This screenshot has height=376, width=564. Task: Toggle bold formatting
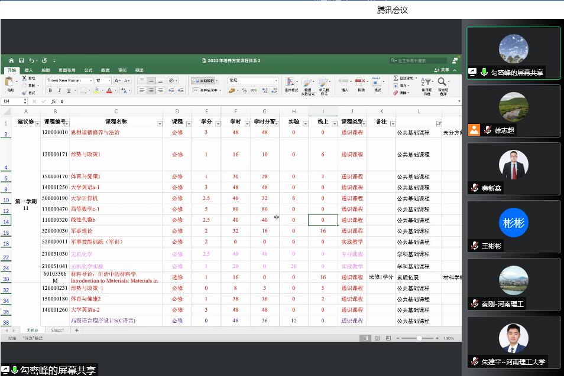51,89
